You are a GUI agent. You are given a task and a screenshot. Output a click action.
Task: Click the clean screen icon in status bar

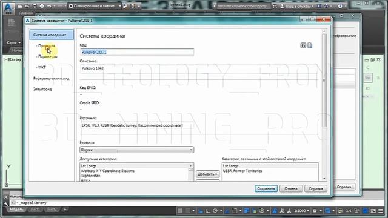click(373, 211)
